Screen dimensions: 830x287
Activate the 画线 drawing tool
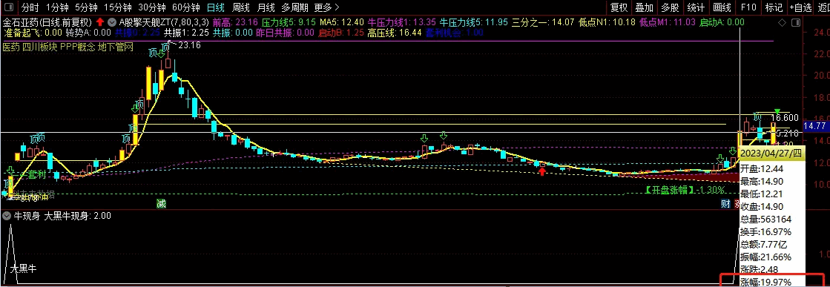pyautogui.click(x=722, y=7)
